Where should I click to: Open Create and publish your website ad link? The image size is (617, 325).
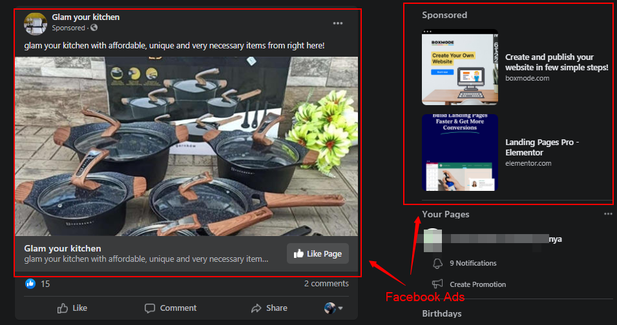(557, 63)
